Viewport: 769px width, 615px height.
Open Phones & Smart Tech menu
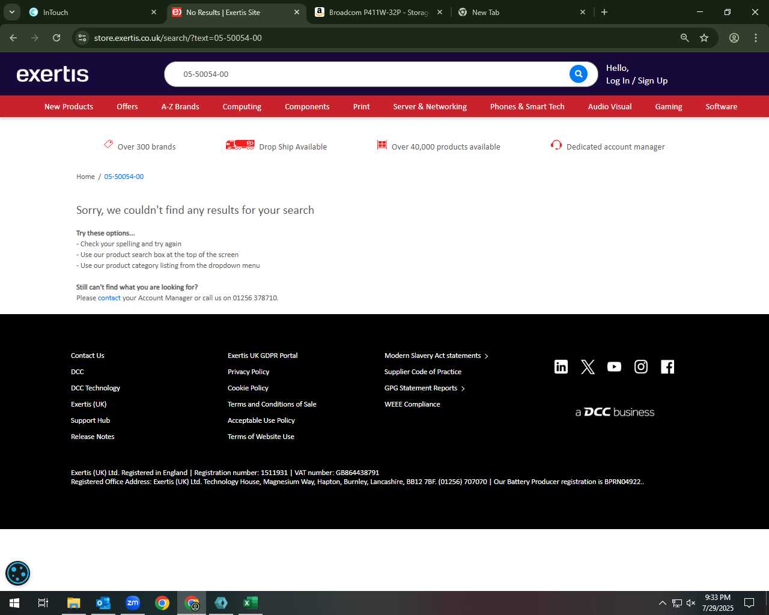tap(527, 106)
